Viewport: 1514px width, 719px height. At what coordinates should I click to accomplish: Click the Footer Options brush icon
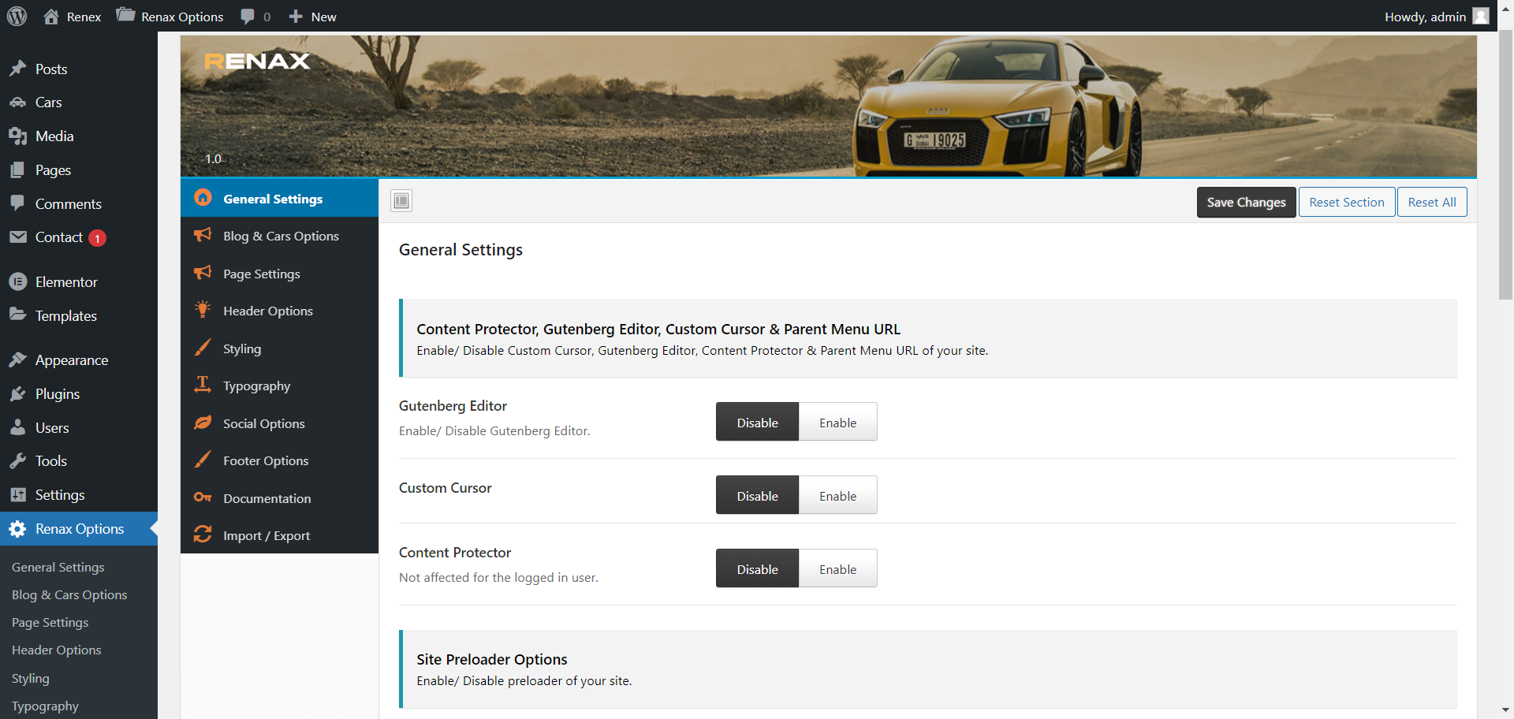coord(203,460)
